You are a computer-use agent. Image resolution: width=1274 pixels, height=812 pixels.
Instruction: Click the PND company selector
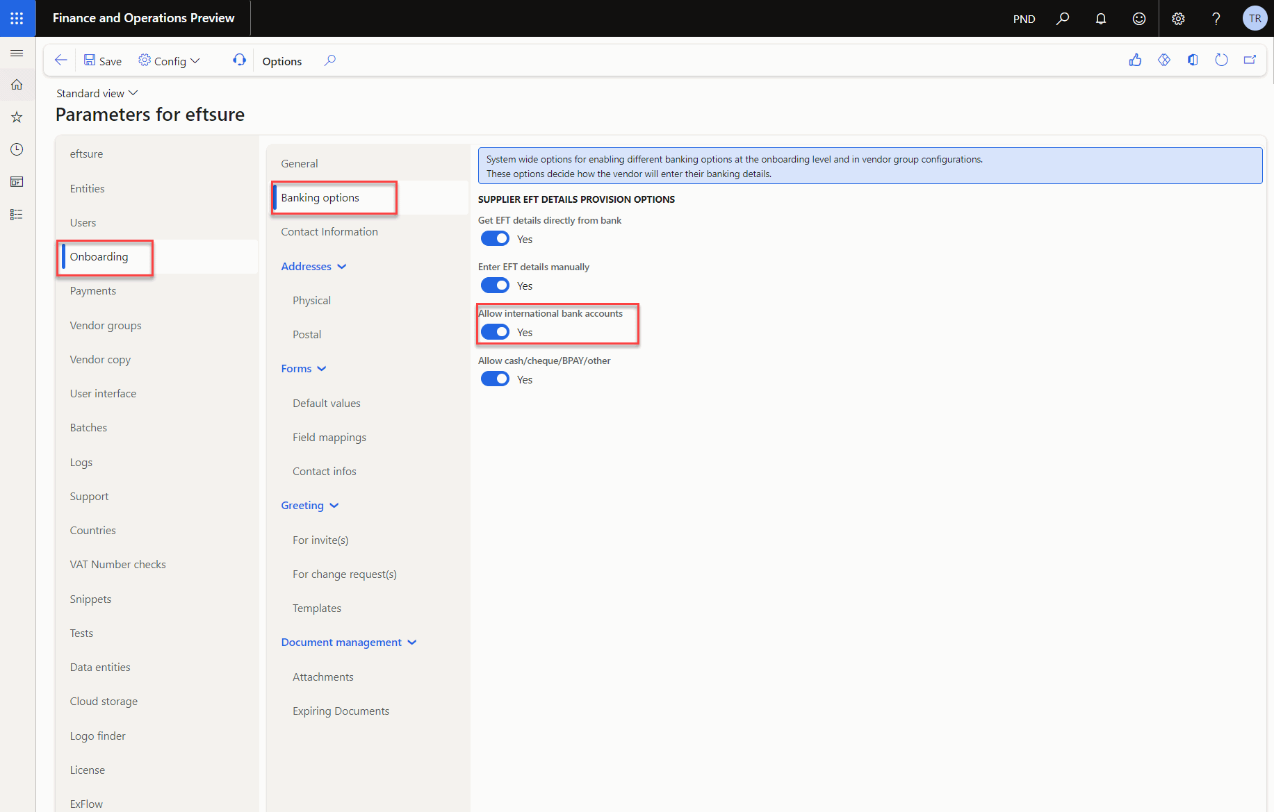(x=1024, y=19)
